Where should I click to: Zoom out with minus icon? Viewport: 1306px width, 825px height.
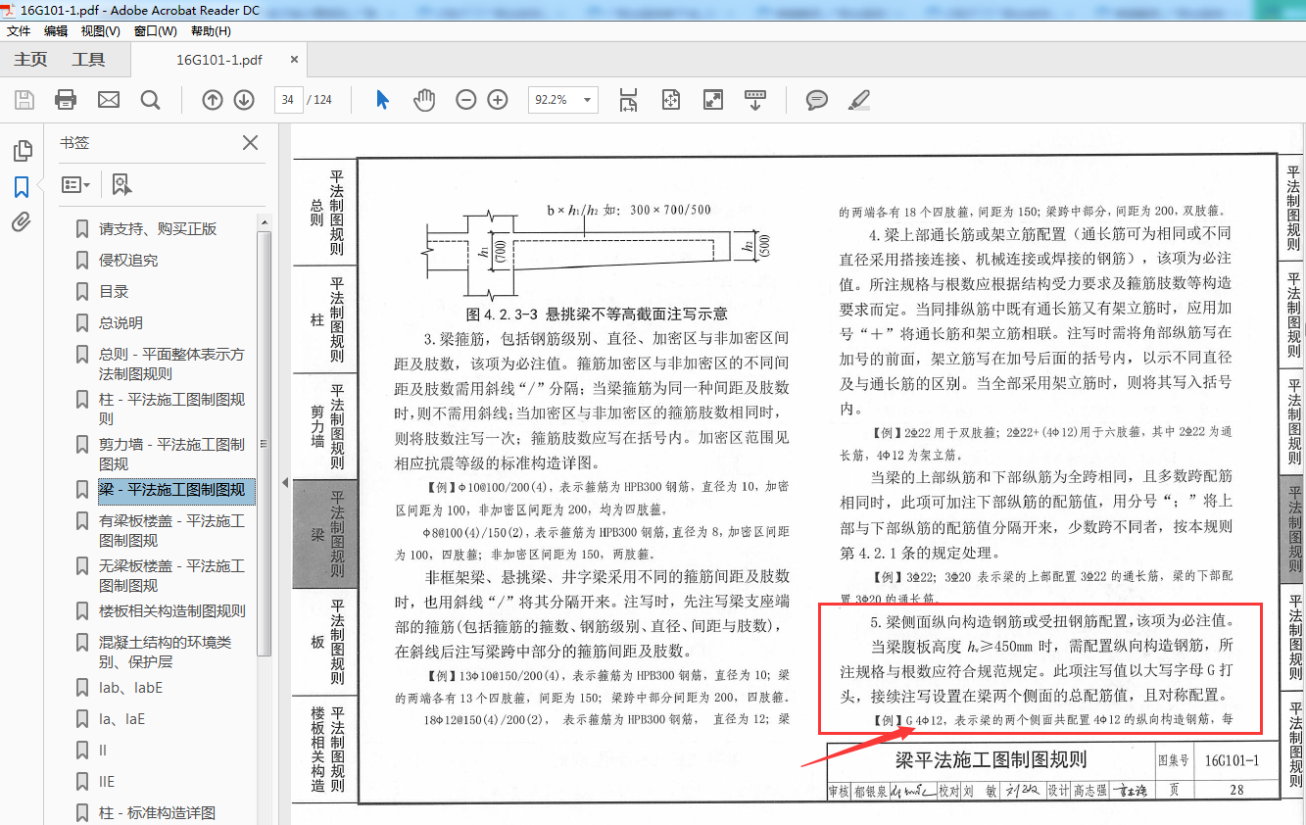(x=466, y=99)
